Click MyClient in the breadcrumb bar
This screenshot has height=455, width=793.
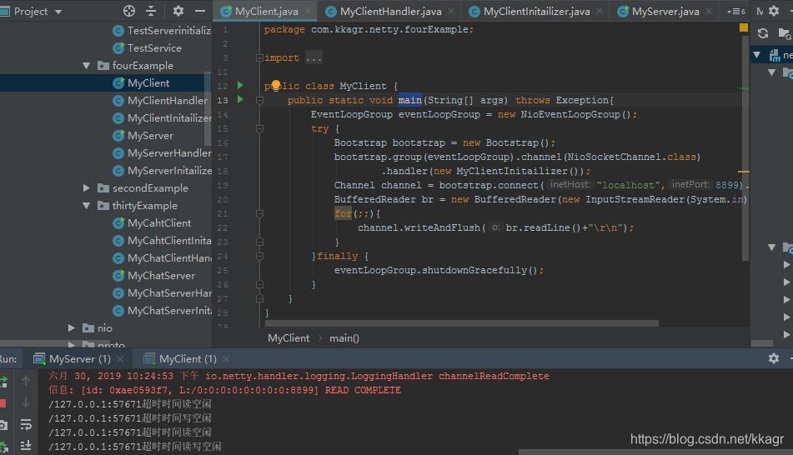(289, 338)
